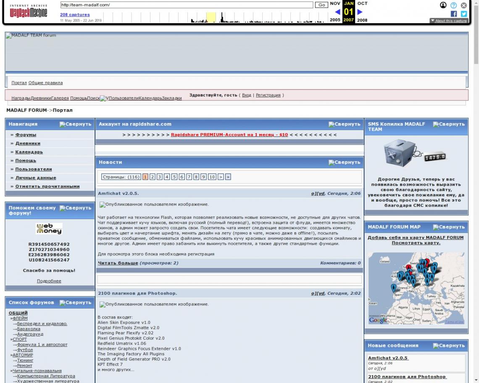Go to next capture arrow for Oct 2008
This screenshot has height=383, width=479.
pos(360,12)
